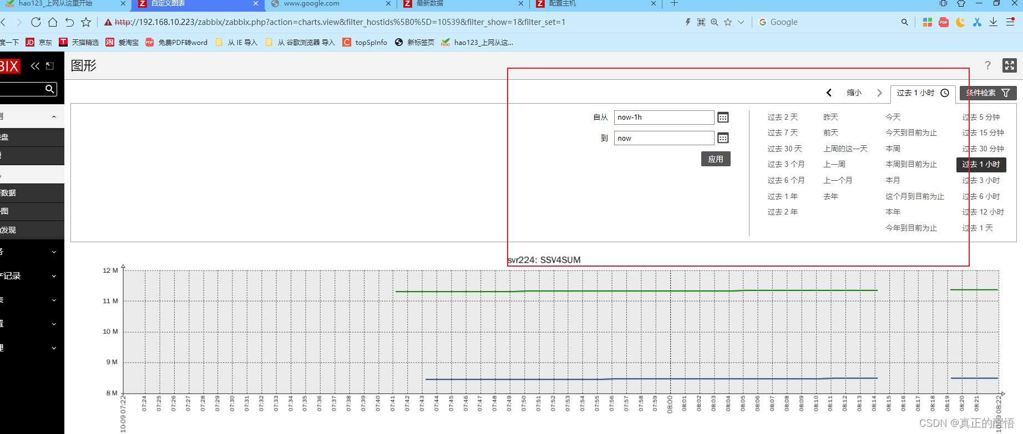Click the 应用 apply button
The width and height of the screenshot is (1023, 434).
[716, 159]
